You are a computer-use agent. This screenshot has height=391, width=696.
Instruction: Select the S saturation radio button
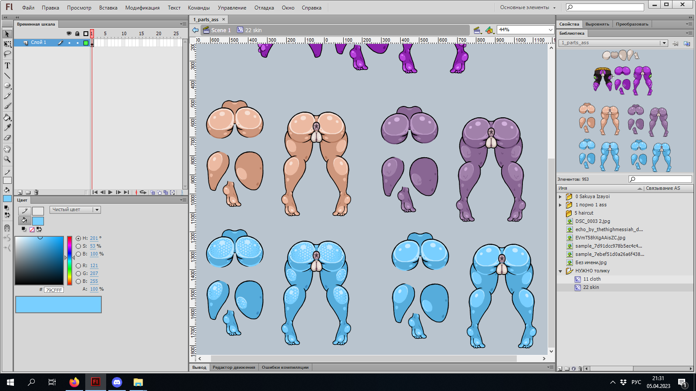[78, 246]
